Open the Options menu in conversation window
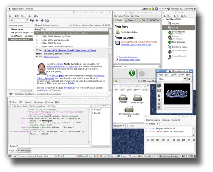The width and height of the screenshot is (213, 172). [166, 120]
